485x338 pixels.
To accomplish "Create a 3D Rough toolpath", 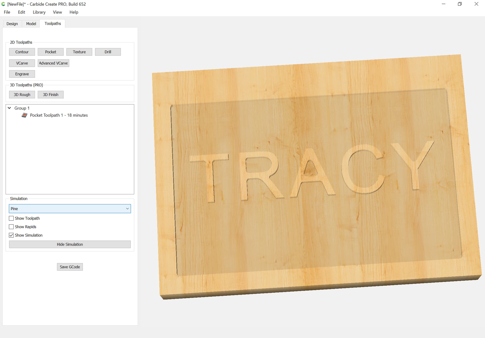I will pyautogui.click(x=22, y=94).
